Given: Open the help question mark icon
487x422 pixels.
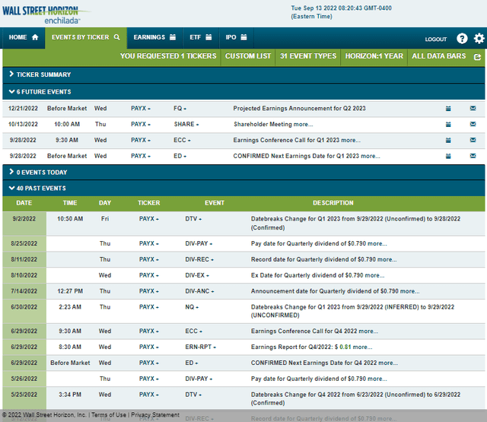Looking at the screenshot, I should point(462,39).
